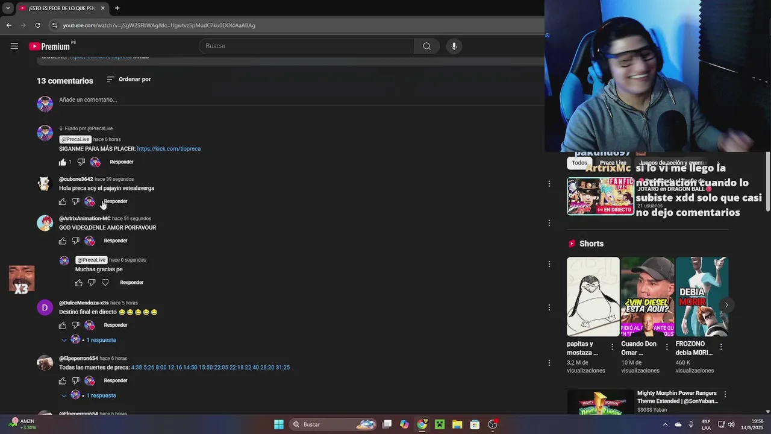Open the papitas y mostaza Short
Screen dimensions: 771x434
(x=593, y=297)
